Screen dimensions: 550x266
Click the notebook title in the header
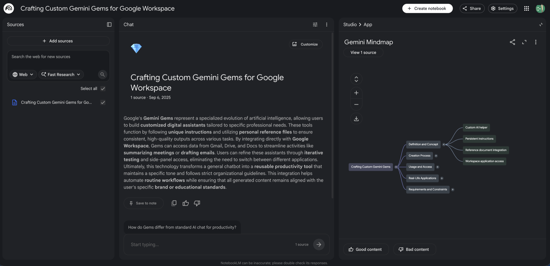98,8
